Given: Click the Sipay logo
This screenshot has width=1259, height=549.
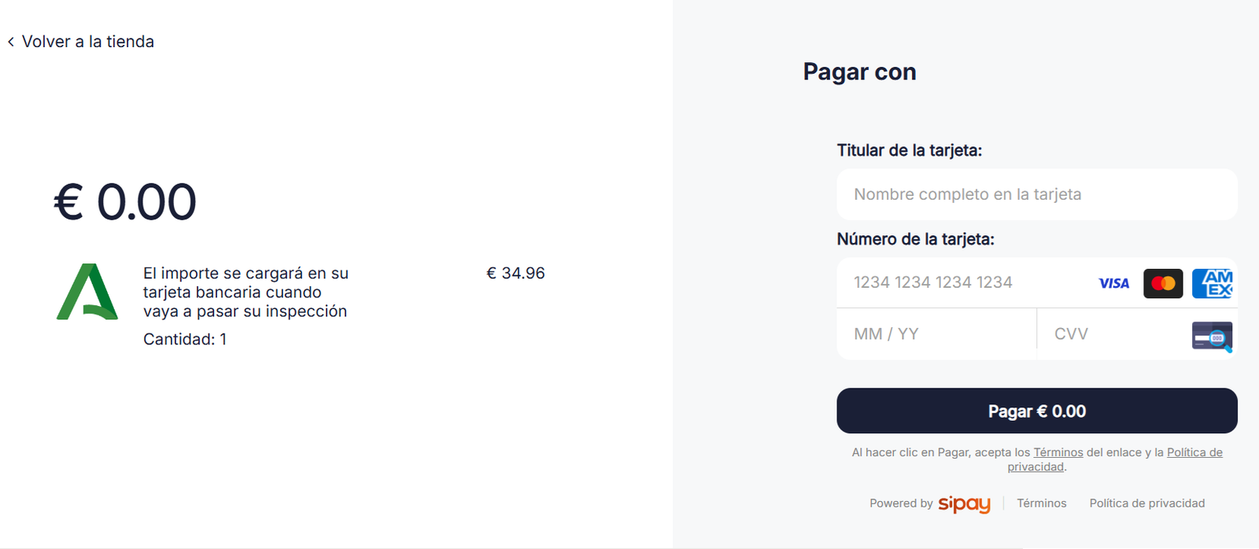Looking at the screenshot, I should coord(964,504).
